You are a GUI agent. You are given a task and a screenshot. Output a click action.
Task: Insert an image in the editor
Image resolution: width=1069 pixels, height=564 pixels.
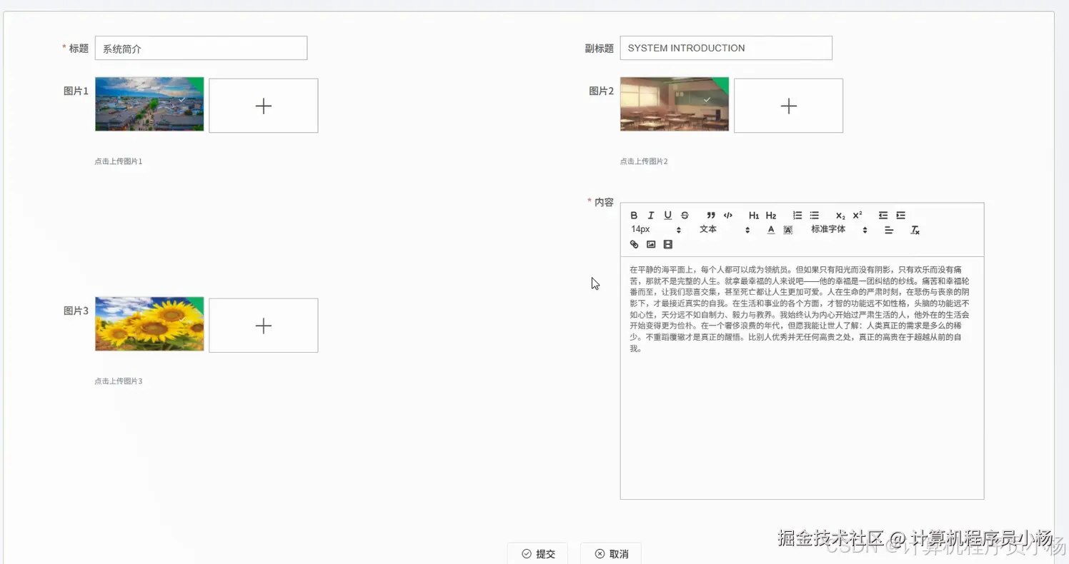click(x=651, y=244)
